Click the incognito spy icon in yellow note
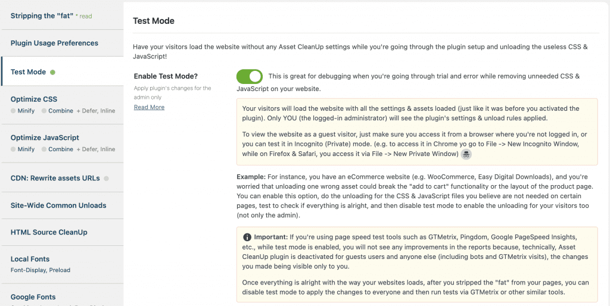 pyautogui.click(x=466, y=154)
